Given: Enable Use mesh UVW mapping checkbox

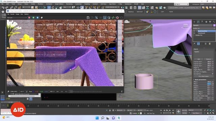Looking at the screenshot, I should coord(213,72).
